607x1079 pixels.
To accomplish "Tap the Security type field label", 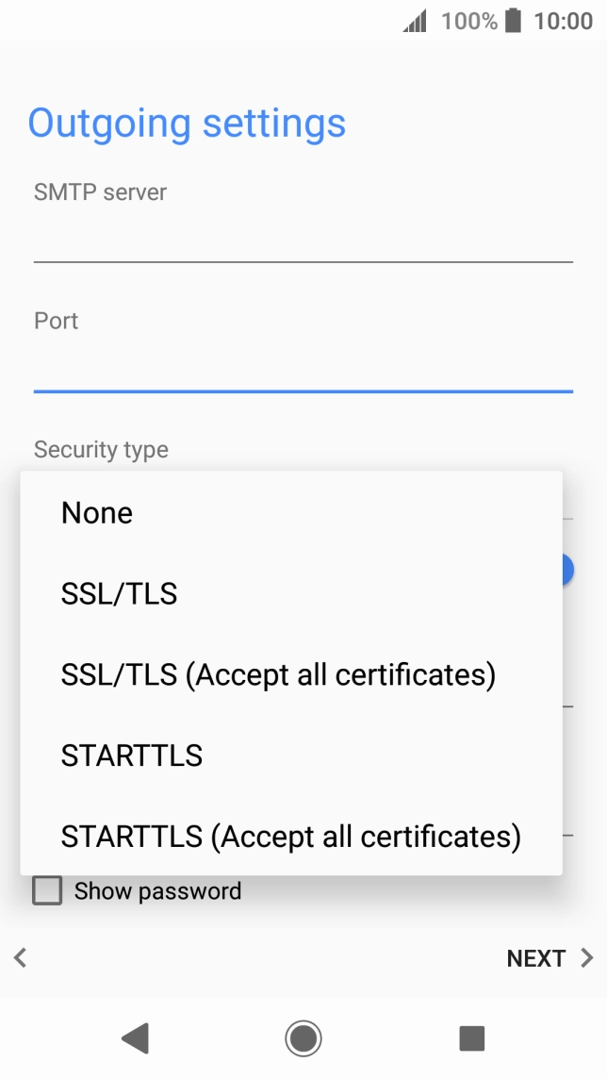I will point(101,450).
